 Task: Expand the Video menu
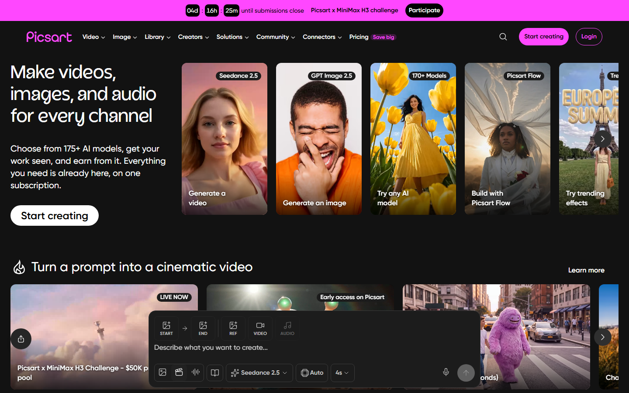point(93,37)
